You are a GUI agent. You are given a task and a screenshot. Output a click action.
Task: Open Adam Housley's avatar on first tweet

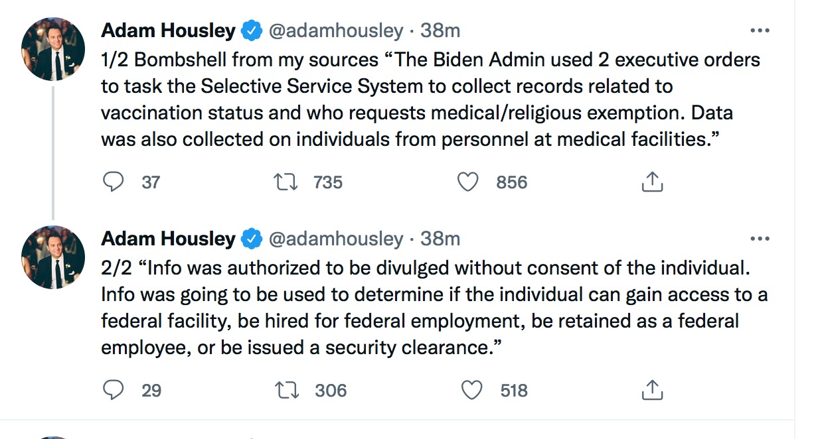tap(53, 49)
